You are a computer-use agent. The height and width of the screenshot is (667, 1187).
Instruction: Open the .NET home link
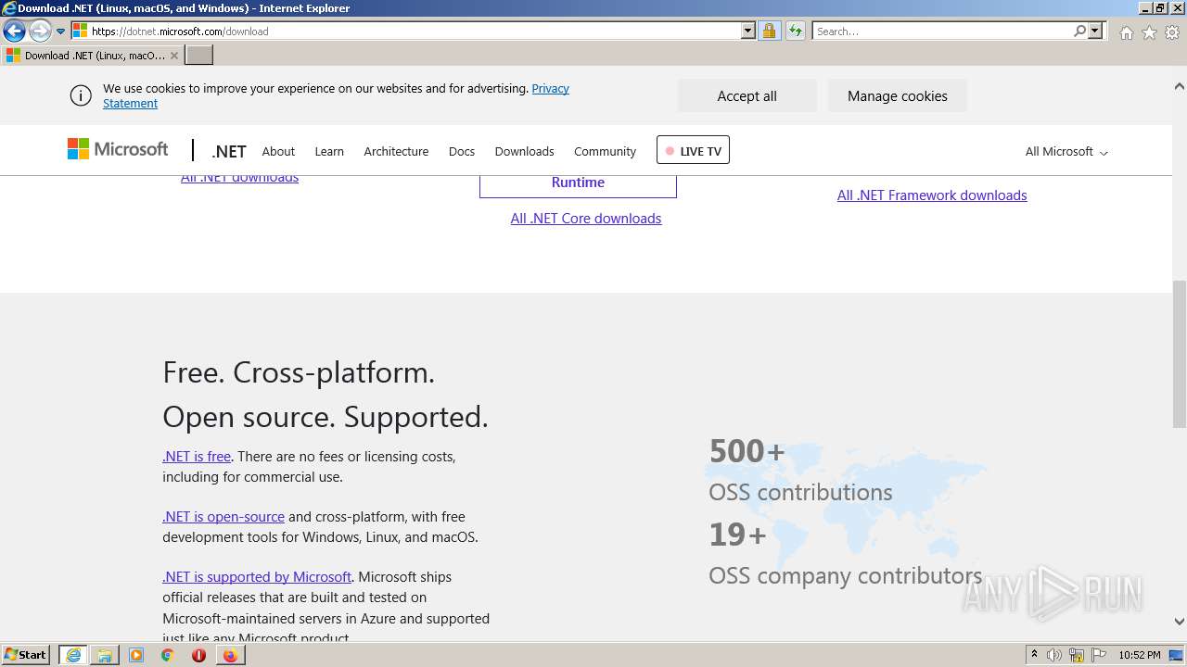tap(229, 151)
